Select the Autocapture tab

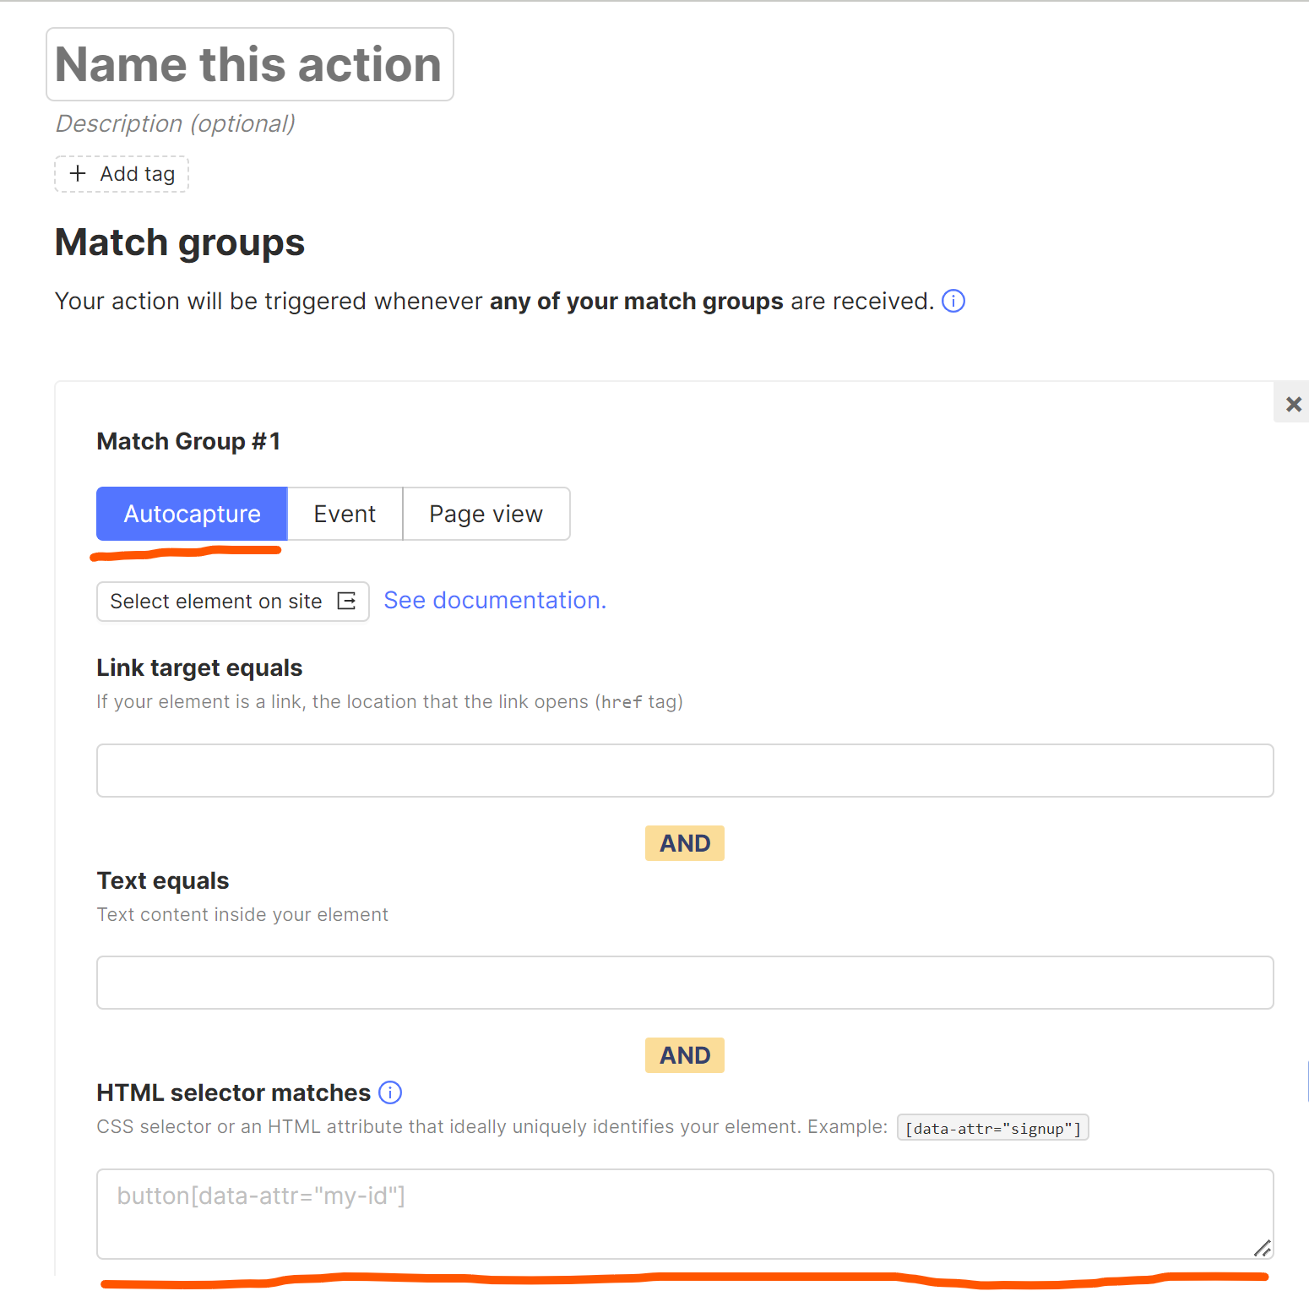coord(192,513)
